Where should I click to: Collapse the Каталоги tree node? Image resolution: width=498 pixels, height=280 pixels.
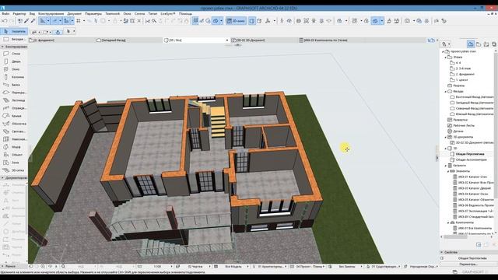(x=445, y=166)
